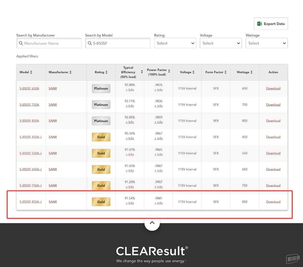The height and width of the screenshot is (267, 303).
Task: Download report for S-850SF 450A-J
Action: pos(273,137)
